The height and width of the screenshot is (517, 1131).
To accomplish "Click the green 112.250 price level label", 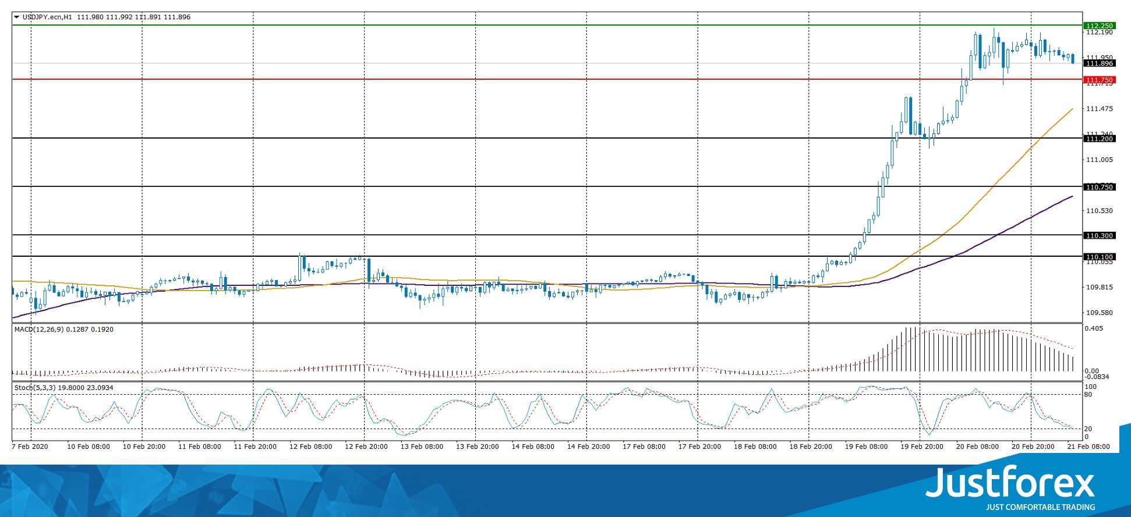I will coord(1098,26).
